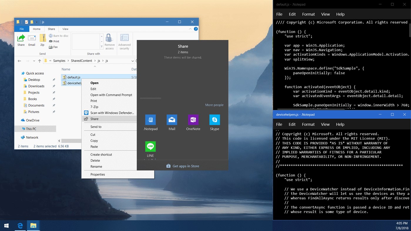Launch Microsoft Edge from the taskbar
The image size is (411, 231).
click(20, 225)
